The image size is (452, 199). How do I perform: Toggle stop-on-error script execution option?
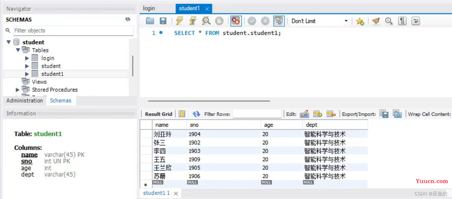coord(236,21)
